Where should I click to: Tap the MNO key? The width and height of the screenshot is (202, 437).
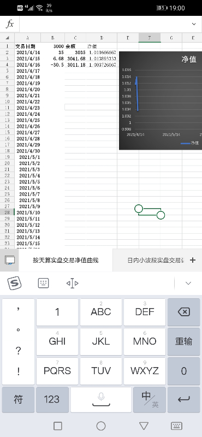coord(145,341)
